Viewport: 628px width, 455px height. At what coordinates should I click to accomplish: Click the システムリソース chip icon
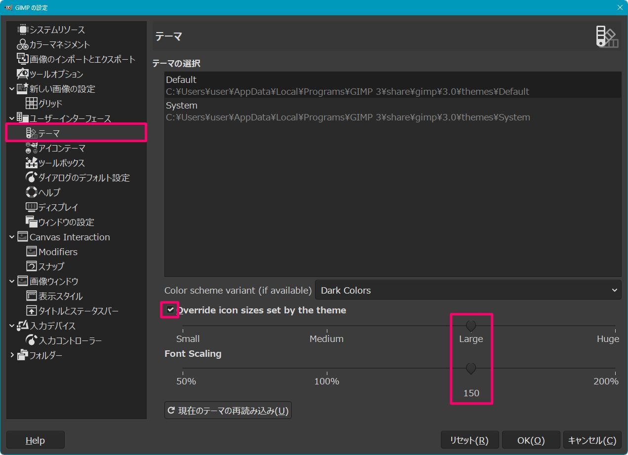click(23, 30)
